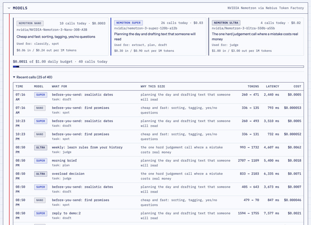311x225 pixels.
Task: Click the 3,510 ms latency cell
Action: click(271, 121)
